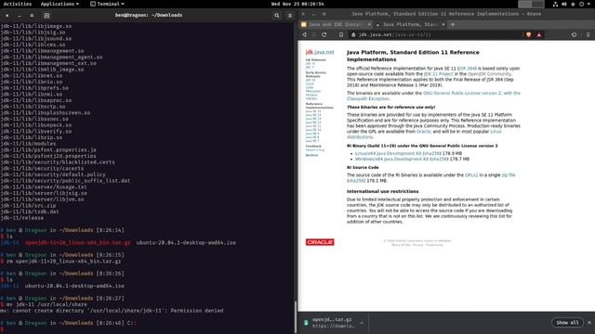Click the 'rm openjdk-11+28_linux-x64_bin.tar.gz' command

(64, 262)
